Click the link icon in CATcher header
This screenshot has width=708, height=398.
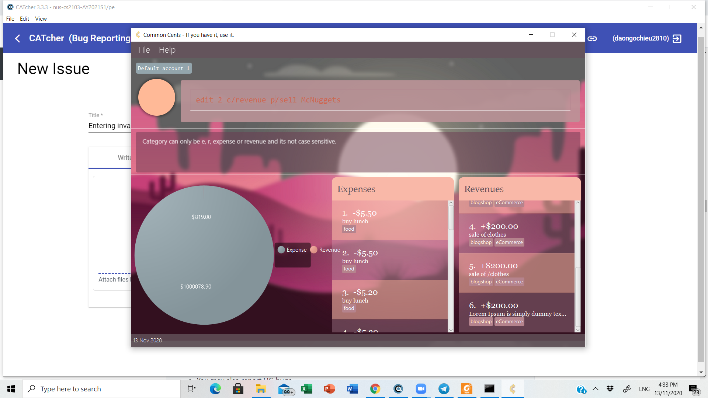[x=592, y=38]
